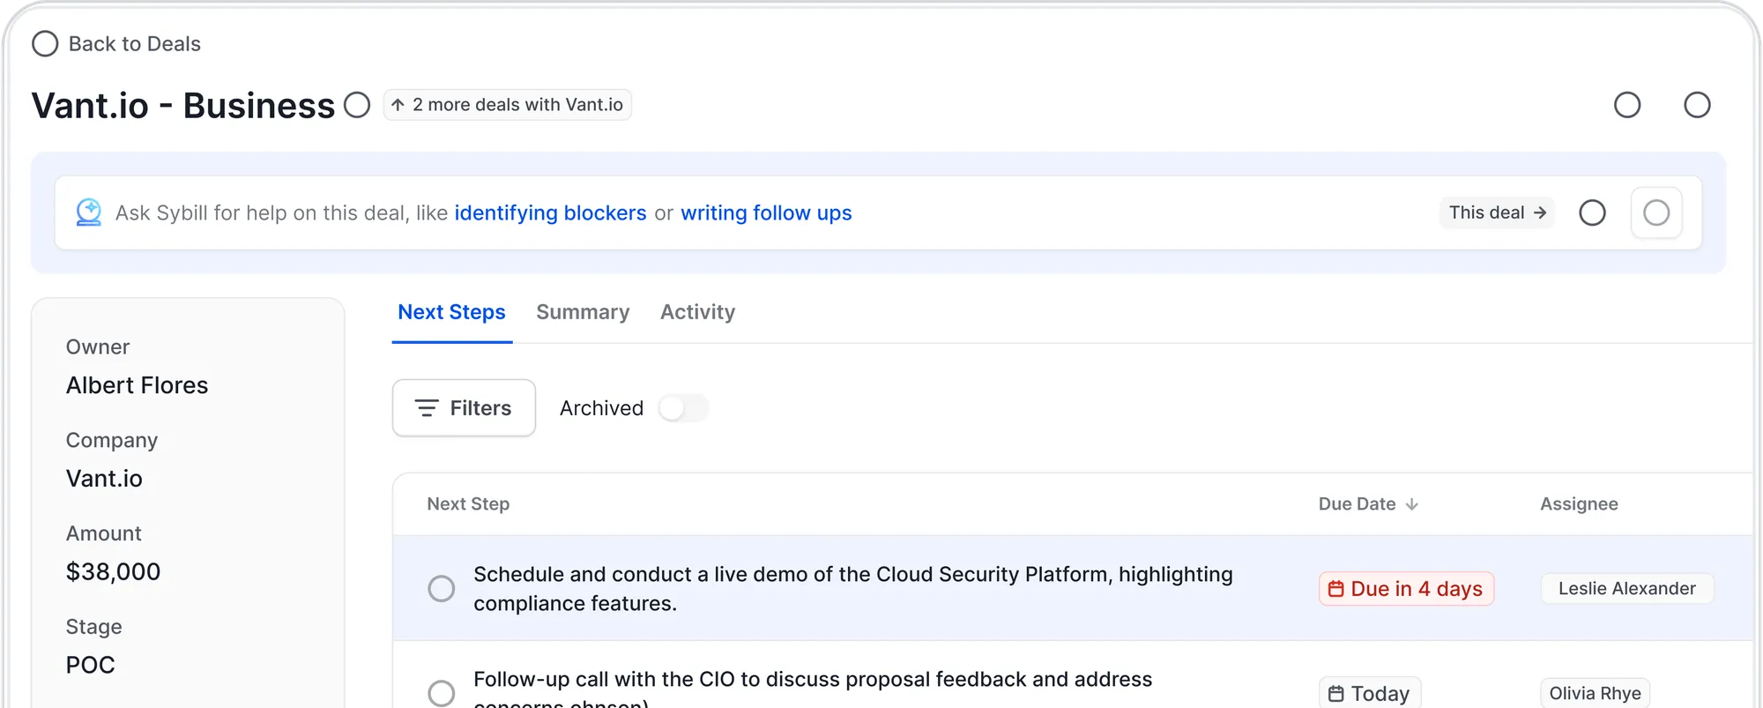Mark the live demo next step as complete
The width and height of the screenshot is (1763, 708).
442,588
